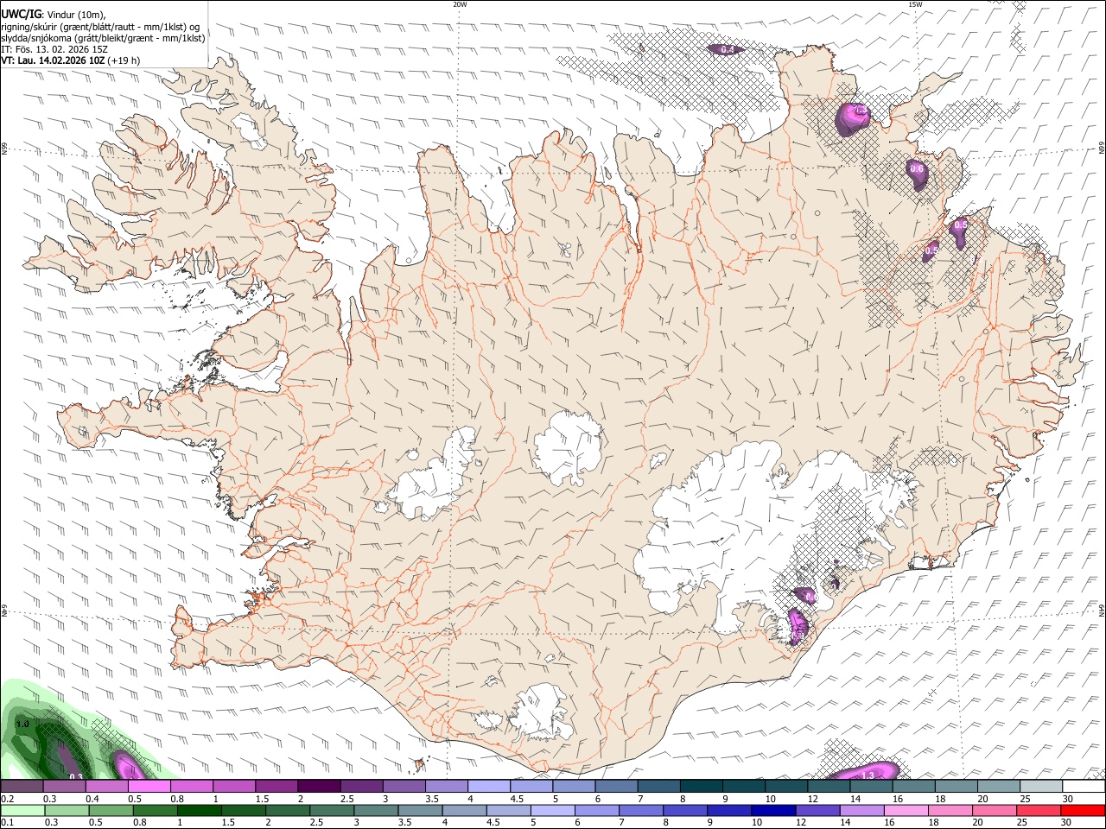This screenshot has width=1106, height=829.
Task: Pick upper legend dark purple swatch after 2
Action: tap(318, 787)
